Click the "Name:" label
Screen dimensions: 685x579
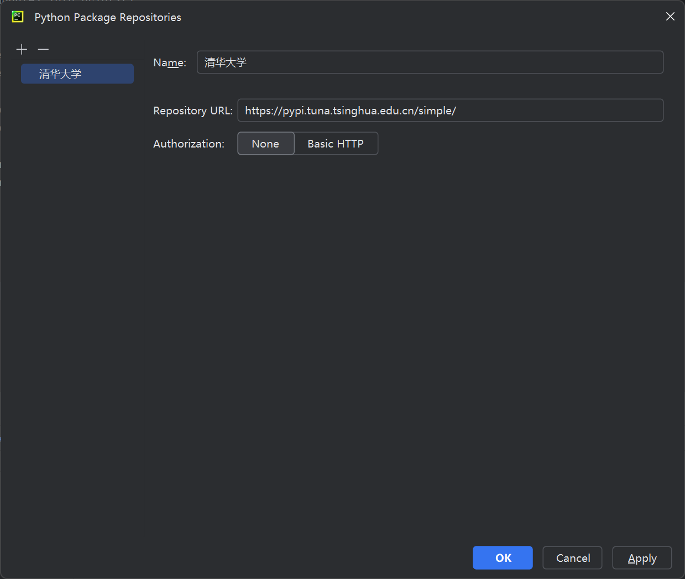170,63
